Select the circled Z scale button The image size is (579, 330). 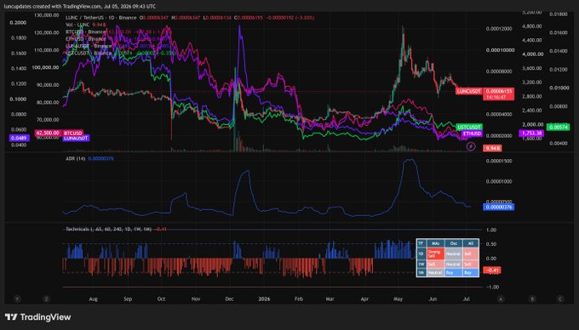coord(47,299)
